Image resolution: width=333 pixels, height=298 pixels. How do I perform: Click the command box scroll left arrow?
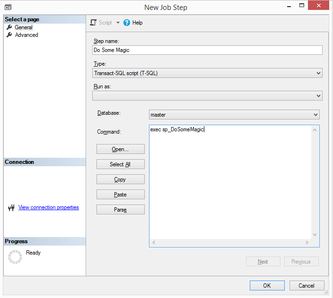(154, 242)
